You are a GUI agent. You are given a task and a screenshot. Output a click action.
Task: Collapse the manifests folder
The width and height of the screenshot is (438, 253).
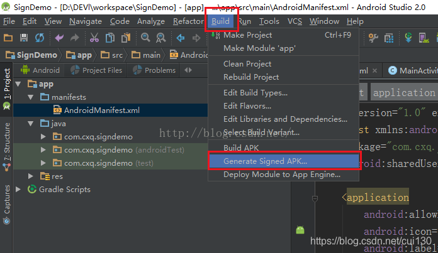coord(31,97)
